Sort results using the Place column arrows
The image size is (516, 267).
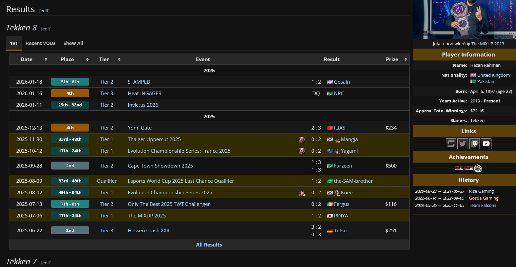pyautogui.click(x=87, y=59)
